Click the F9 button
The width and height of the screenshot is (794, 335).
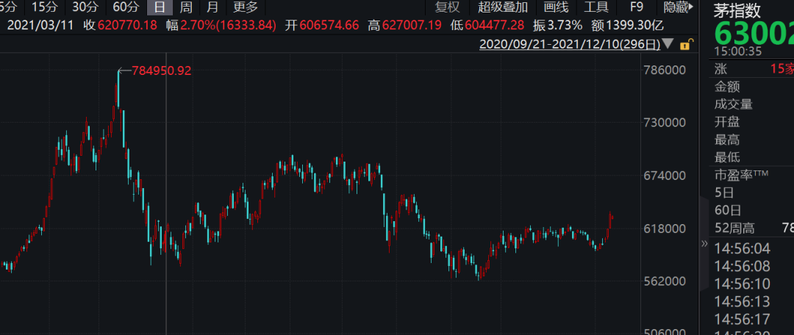click(637, 7)
